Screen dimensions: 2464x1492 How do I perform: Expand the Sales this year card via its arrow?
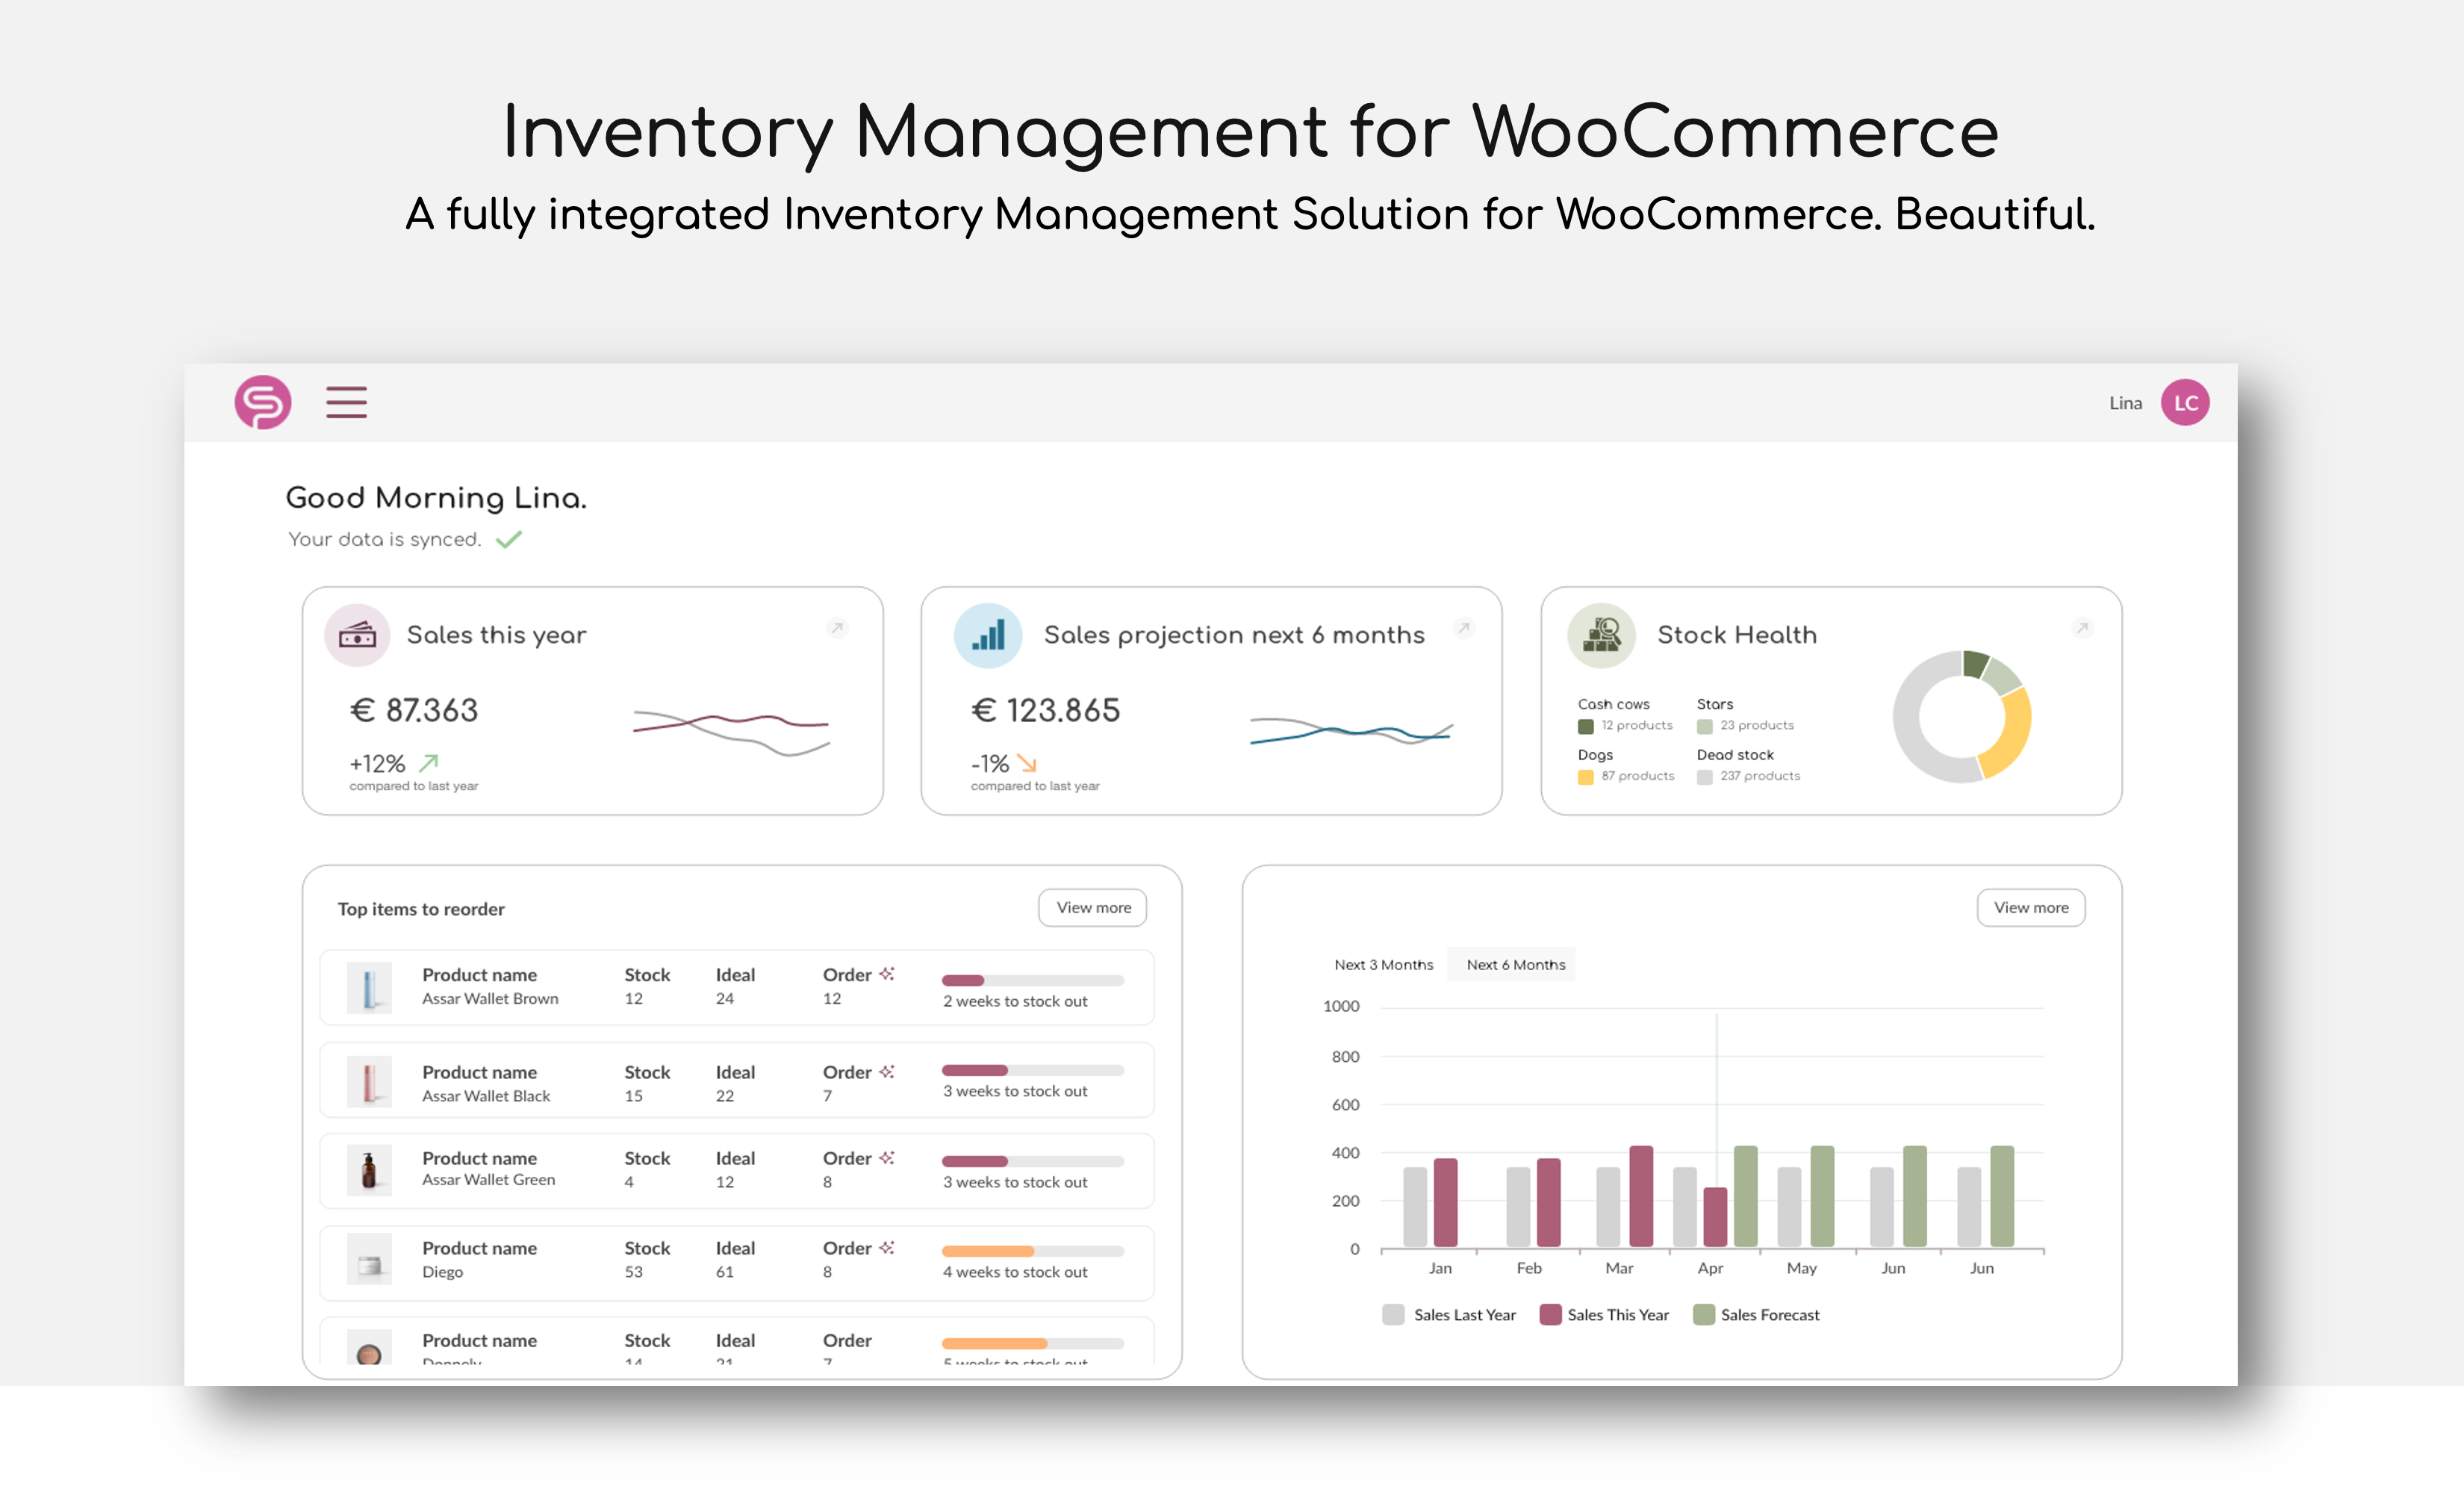click(x=838, y=628)
